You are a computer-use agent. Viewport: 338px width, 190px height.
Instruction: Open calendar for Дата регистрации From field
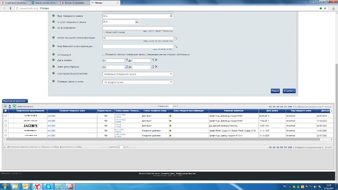126,67
